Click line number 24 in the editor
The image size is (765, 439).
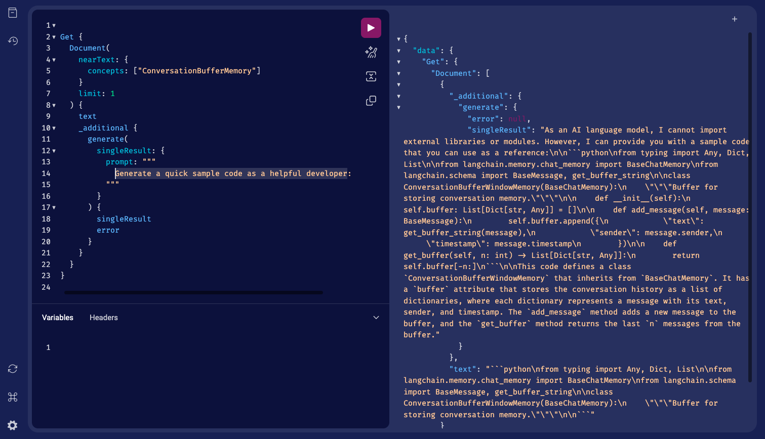[46, 287]
